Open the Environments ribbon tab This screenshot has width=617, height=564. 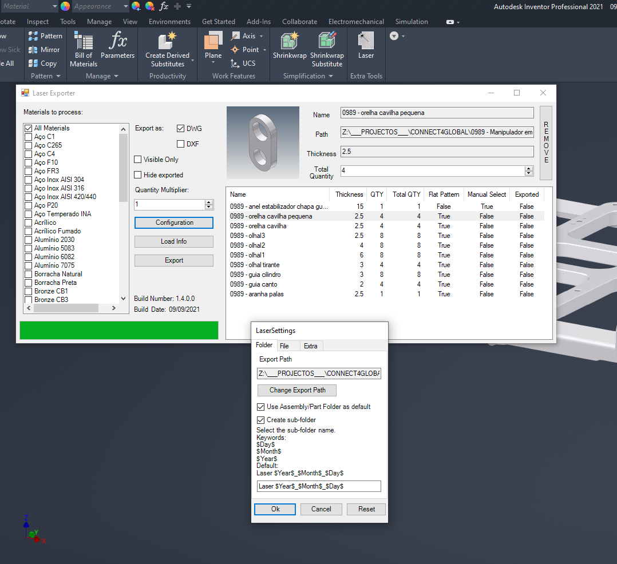pyautogui.click(x=169, y=22)
